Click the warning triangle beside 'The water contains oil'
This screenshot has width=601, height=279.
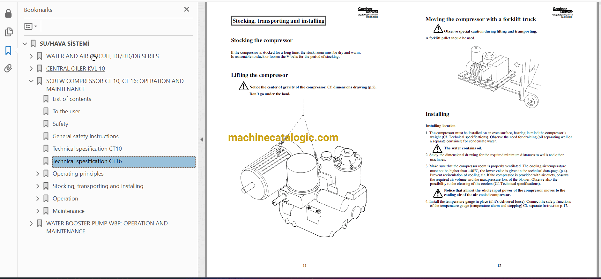tap(437, 149)
